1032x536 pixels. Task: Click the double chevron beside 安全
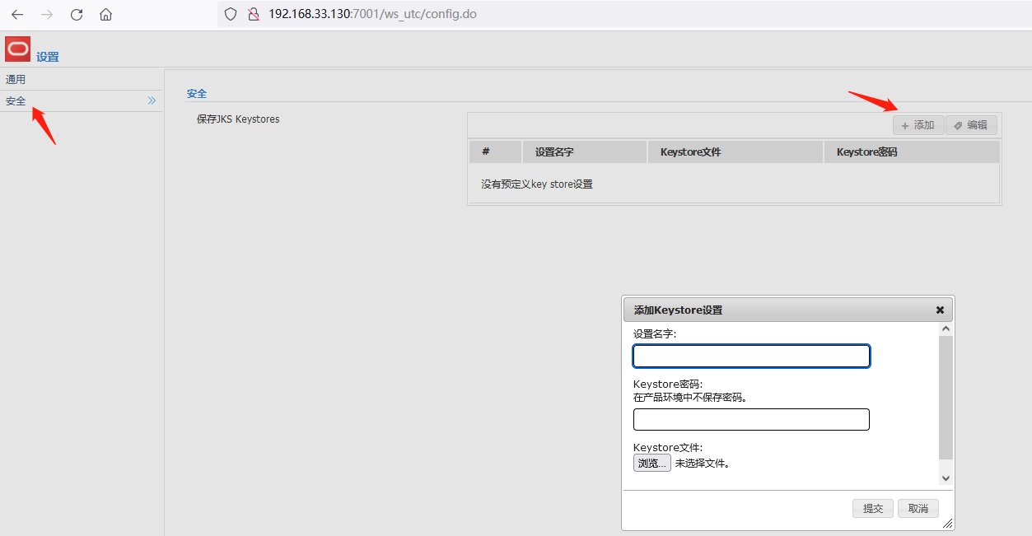152,100
